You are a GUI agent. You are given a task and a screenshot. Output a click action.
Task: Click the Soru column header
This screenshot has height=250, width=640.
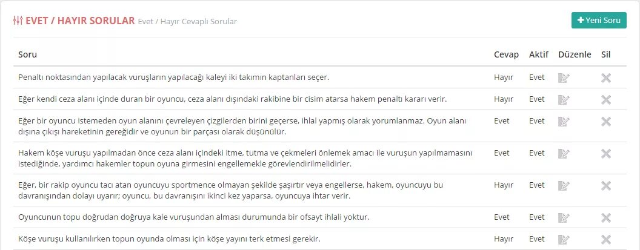(x=28, y=54)
